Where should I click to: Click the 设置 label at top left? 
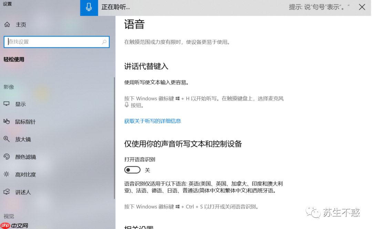[8, 4]
